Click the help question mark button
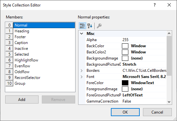 [155, 5]
